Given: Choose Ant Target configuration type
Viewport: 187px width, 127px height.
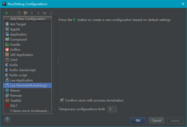Looking at the screenshot, I should click(28, 24).
